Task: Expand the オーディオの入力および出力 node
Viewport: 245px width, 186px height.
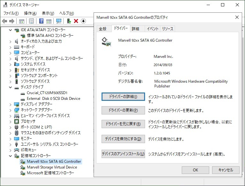Action: coord(10,42)
